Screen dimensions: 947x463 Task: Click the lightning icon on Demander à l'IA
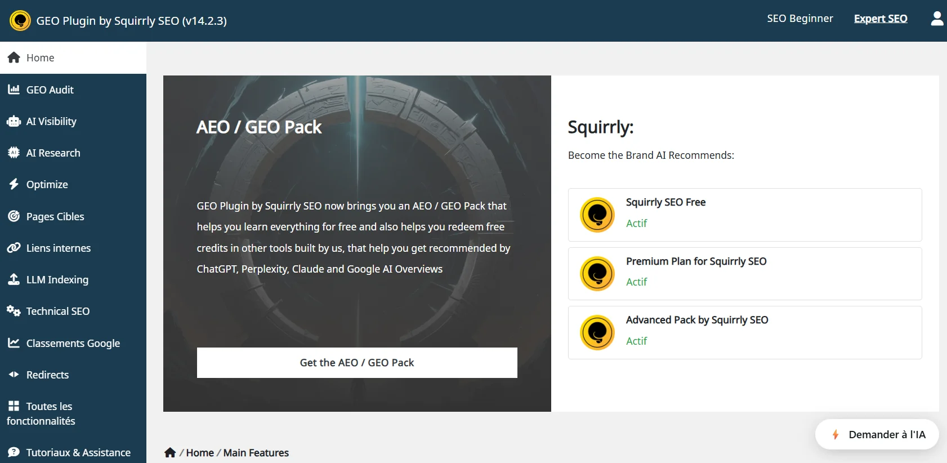pos(836,434)
